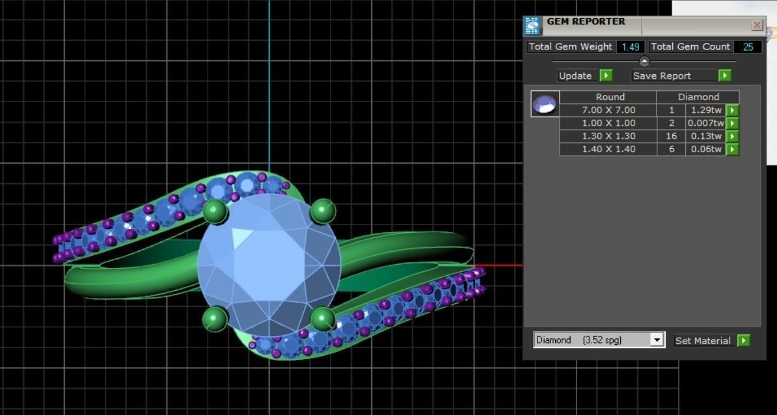This screenshot has height=415, width=777.
Task: Click the Set Material label
Action: pos(703,341)
